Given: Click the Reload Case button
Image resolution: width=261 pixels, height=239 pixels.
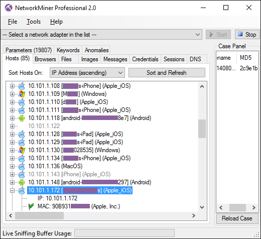Looking at the screenshot, I should click(x=237, y=218).
